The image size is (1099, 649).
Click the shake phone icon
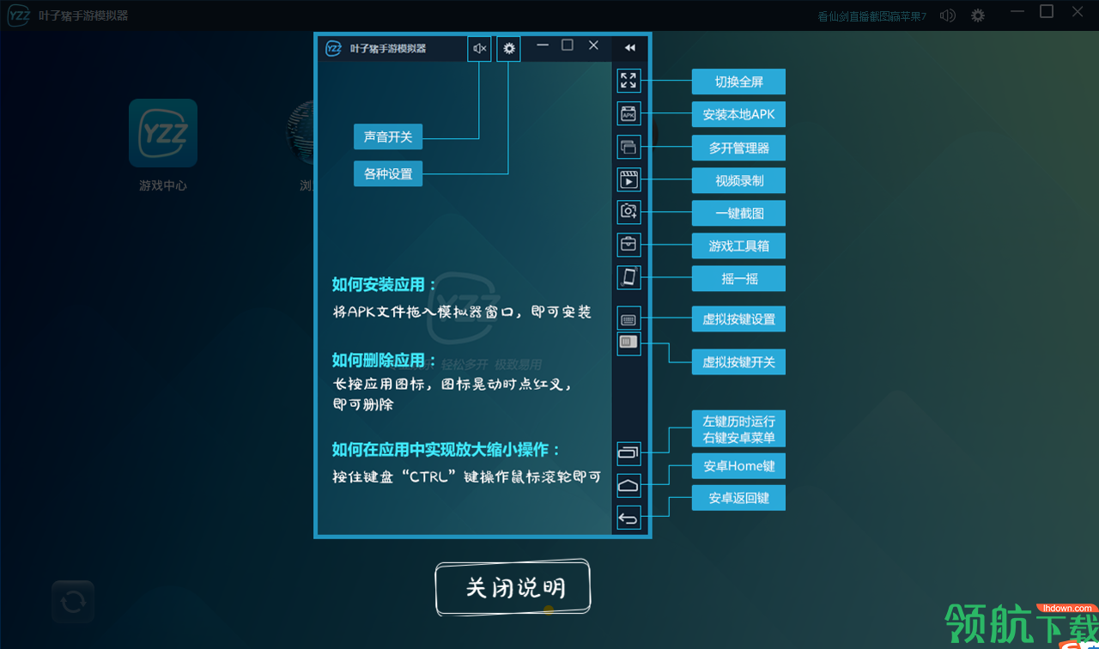[628, 277]
